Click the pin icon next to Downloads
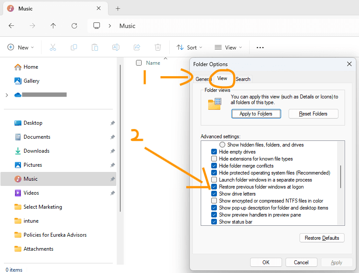Image resolution: width=359 pixels, height=273 pixels. pos(112,151)
